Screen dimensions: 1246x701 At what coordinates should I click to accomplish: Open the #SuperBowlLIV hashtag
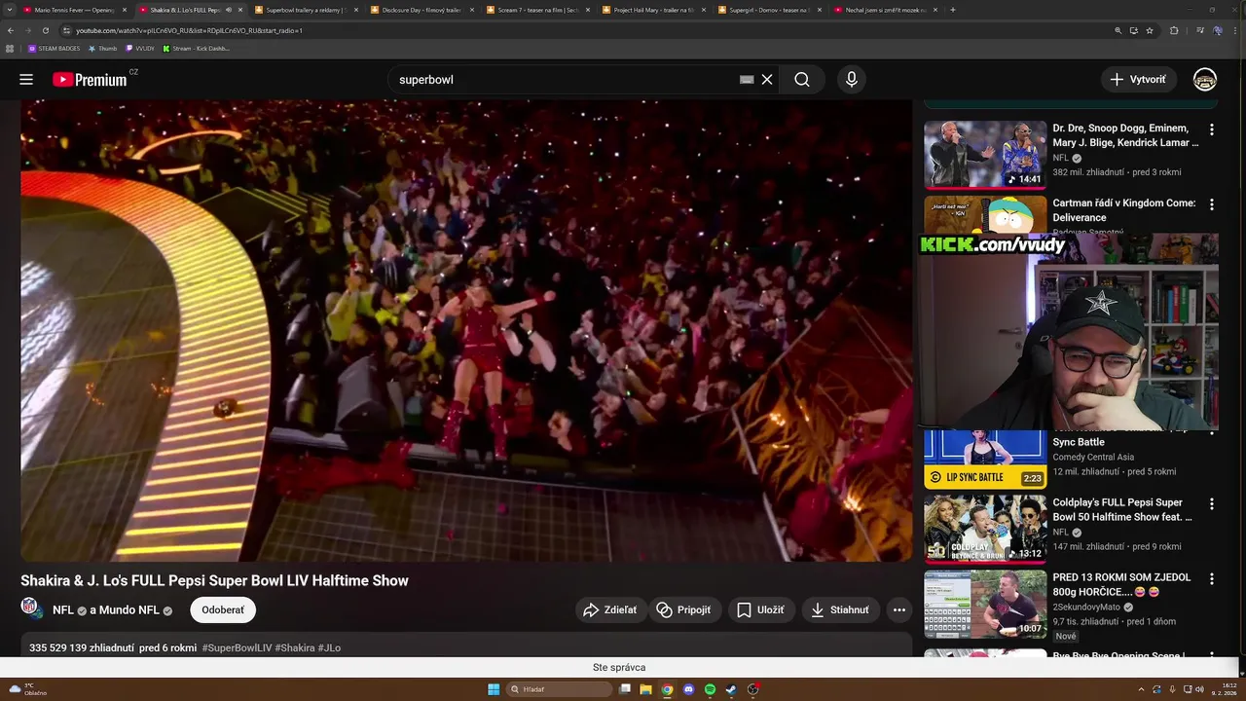[x=237, y=647]
